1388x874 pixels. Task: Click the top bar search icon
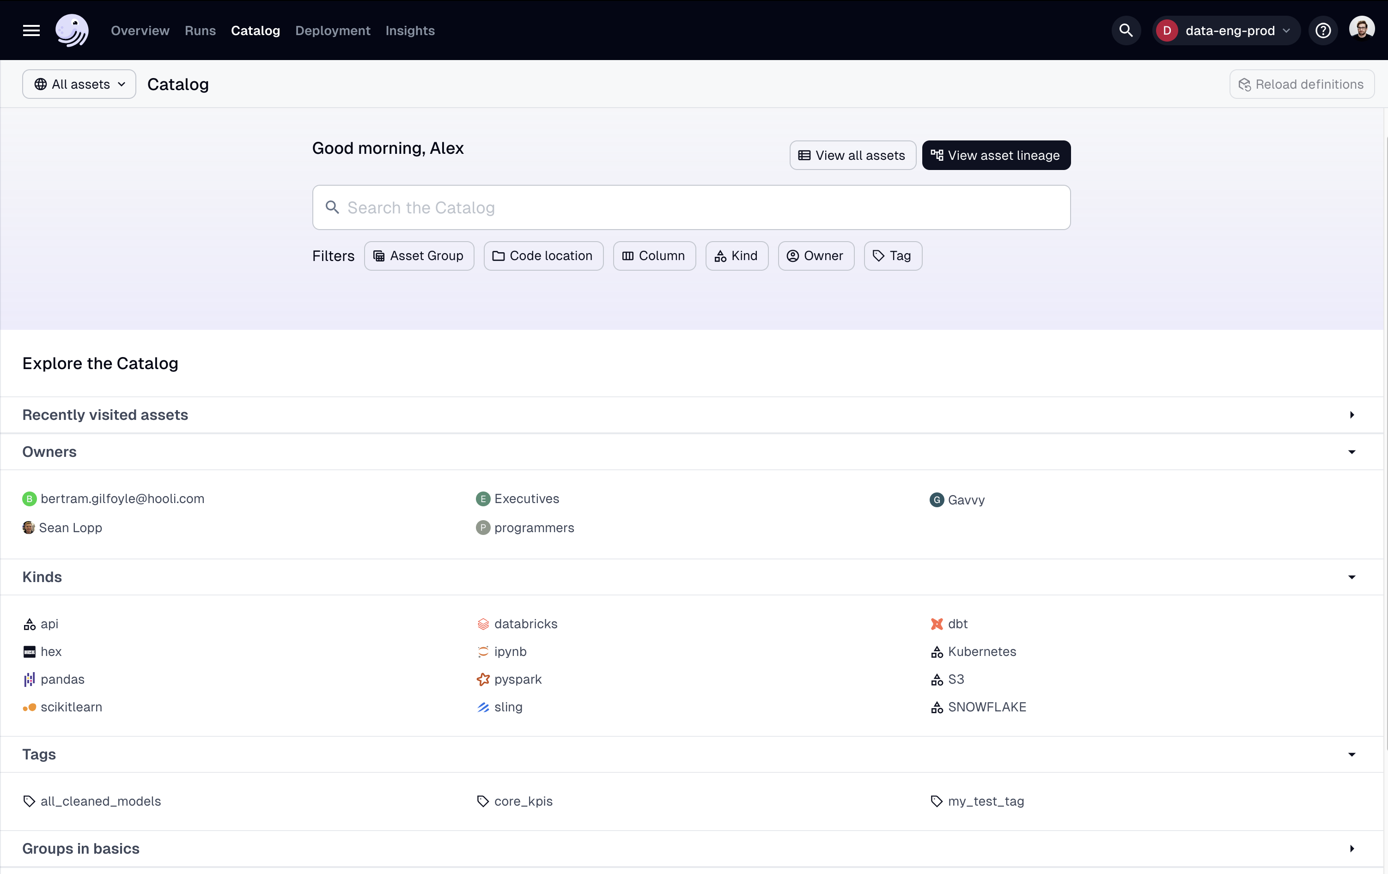pos(1126,30)
